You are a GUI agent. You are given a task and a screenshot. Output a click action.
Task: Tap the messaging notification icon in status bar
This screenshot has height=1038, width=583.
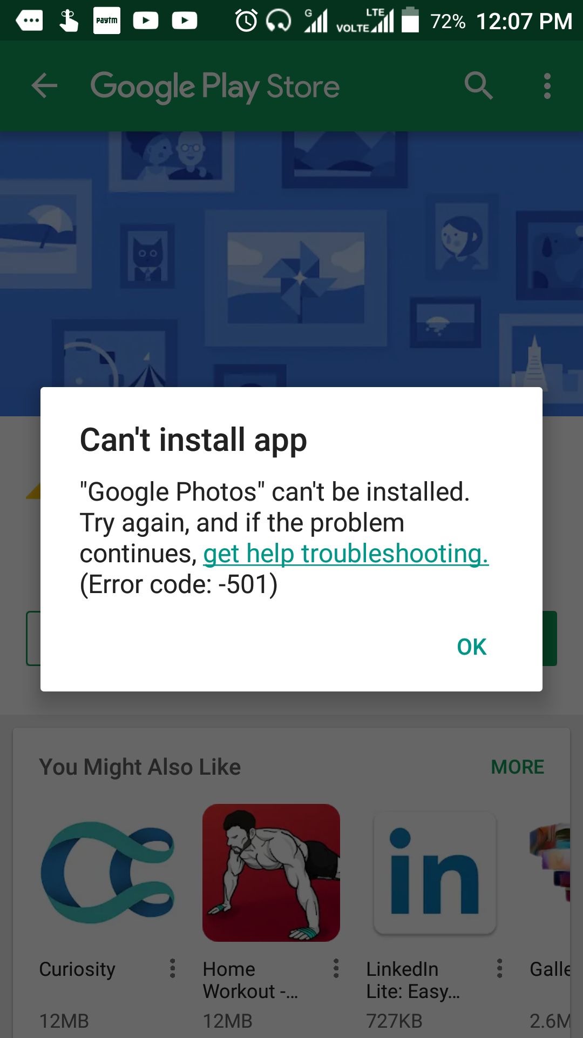29,21
